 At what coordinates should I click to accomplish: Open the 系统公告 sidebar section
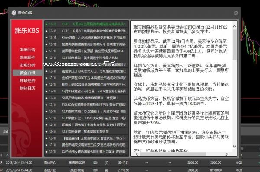[x=27, y=50]
